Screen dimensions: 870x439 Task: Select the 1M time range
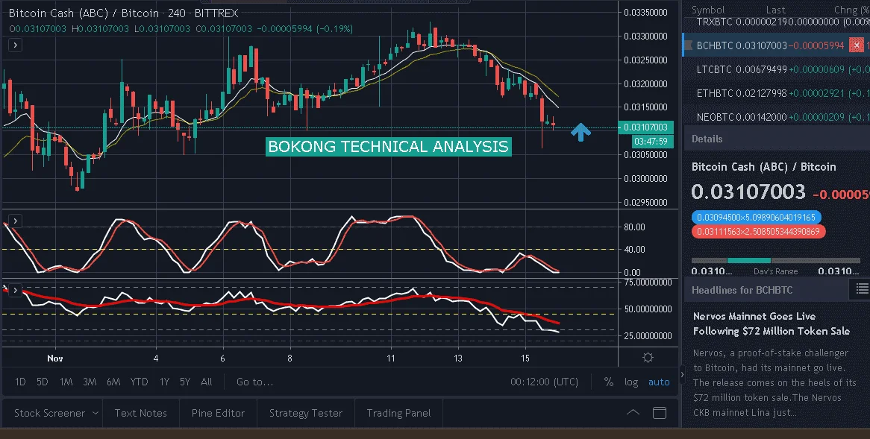point(66,382)
